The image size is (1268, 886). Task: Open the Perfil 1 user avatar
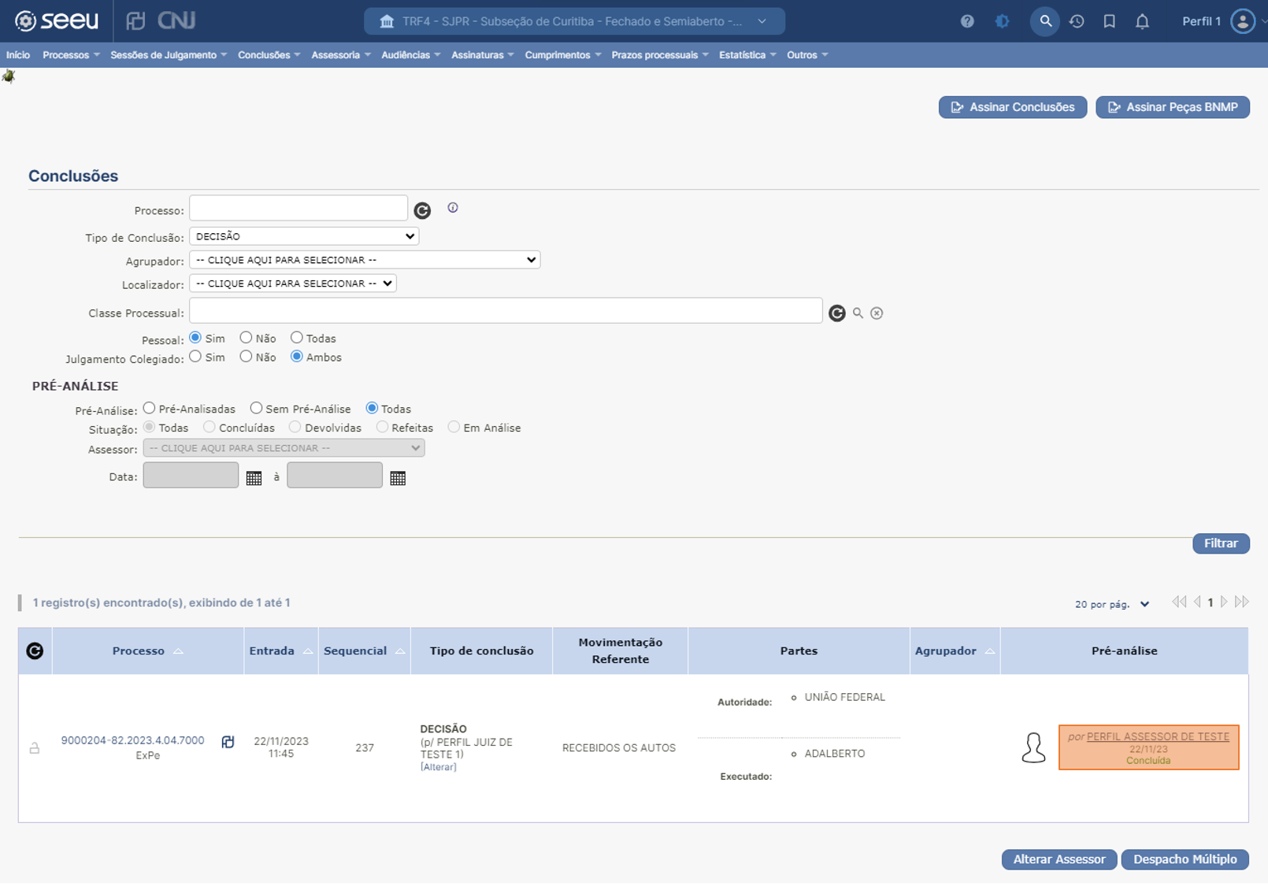(x=1243, y=21)
